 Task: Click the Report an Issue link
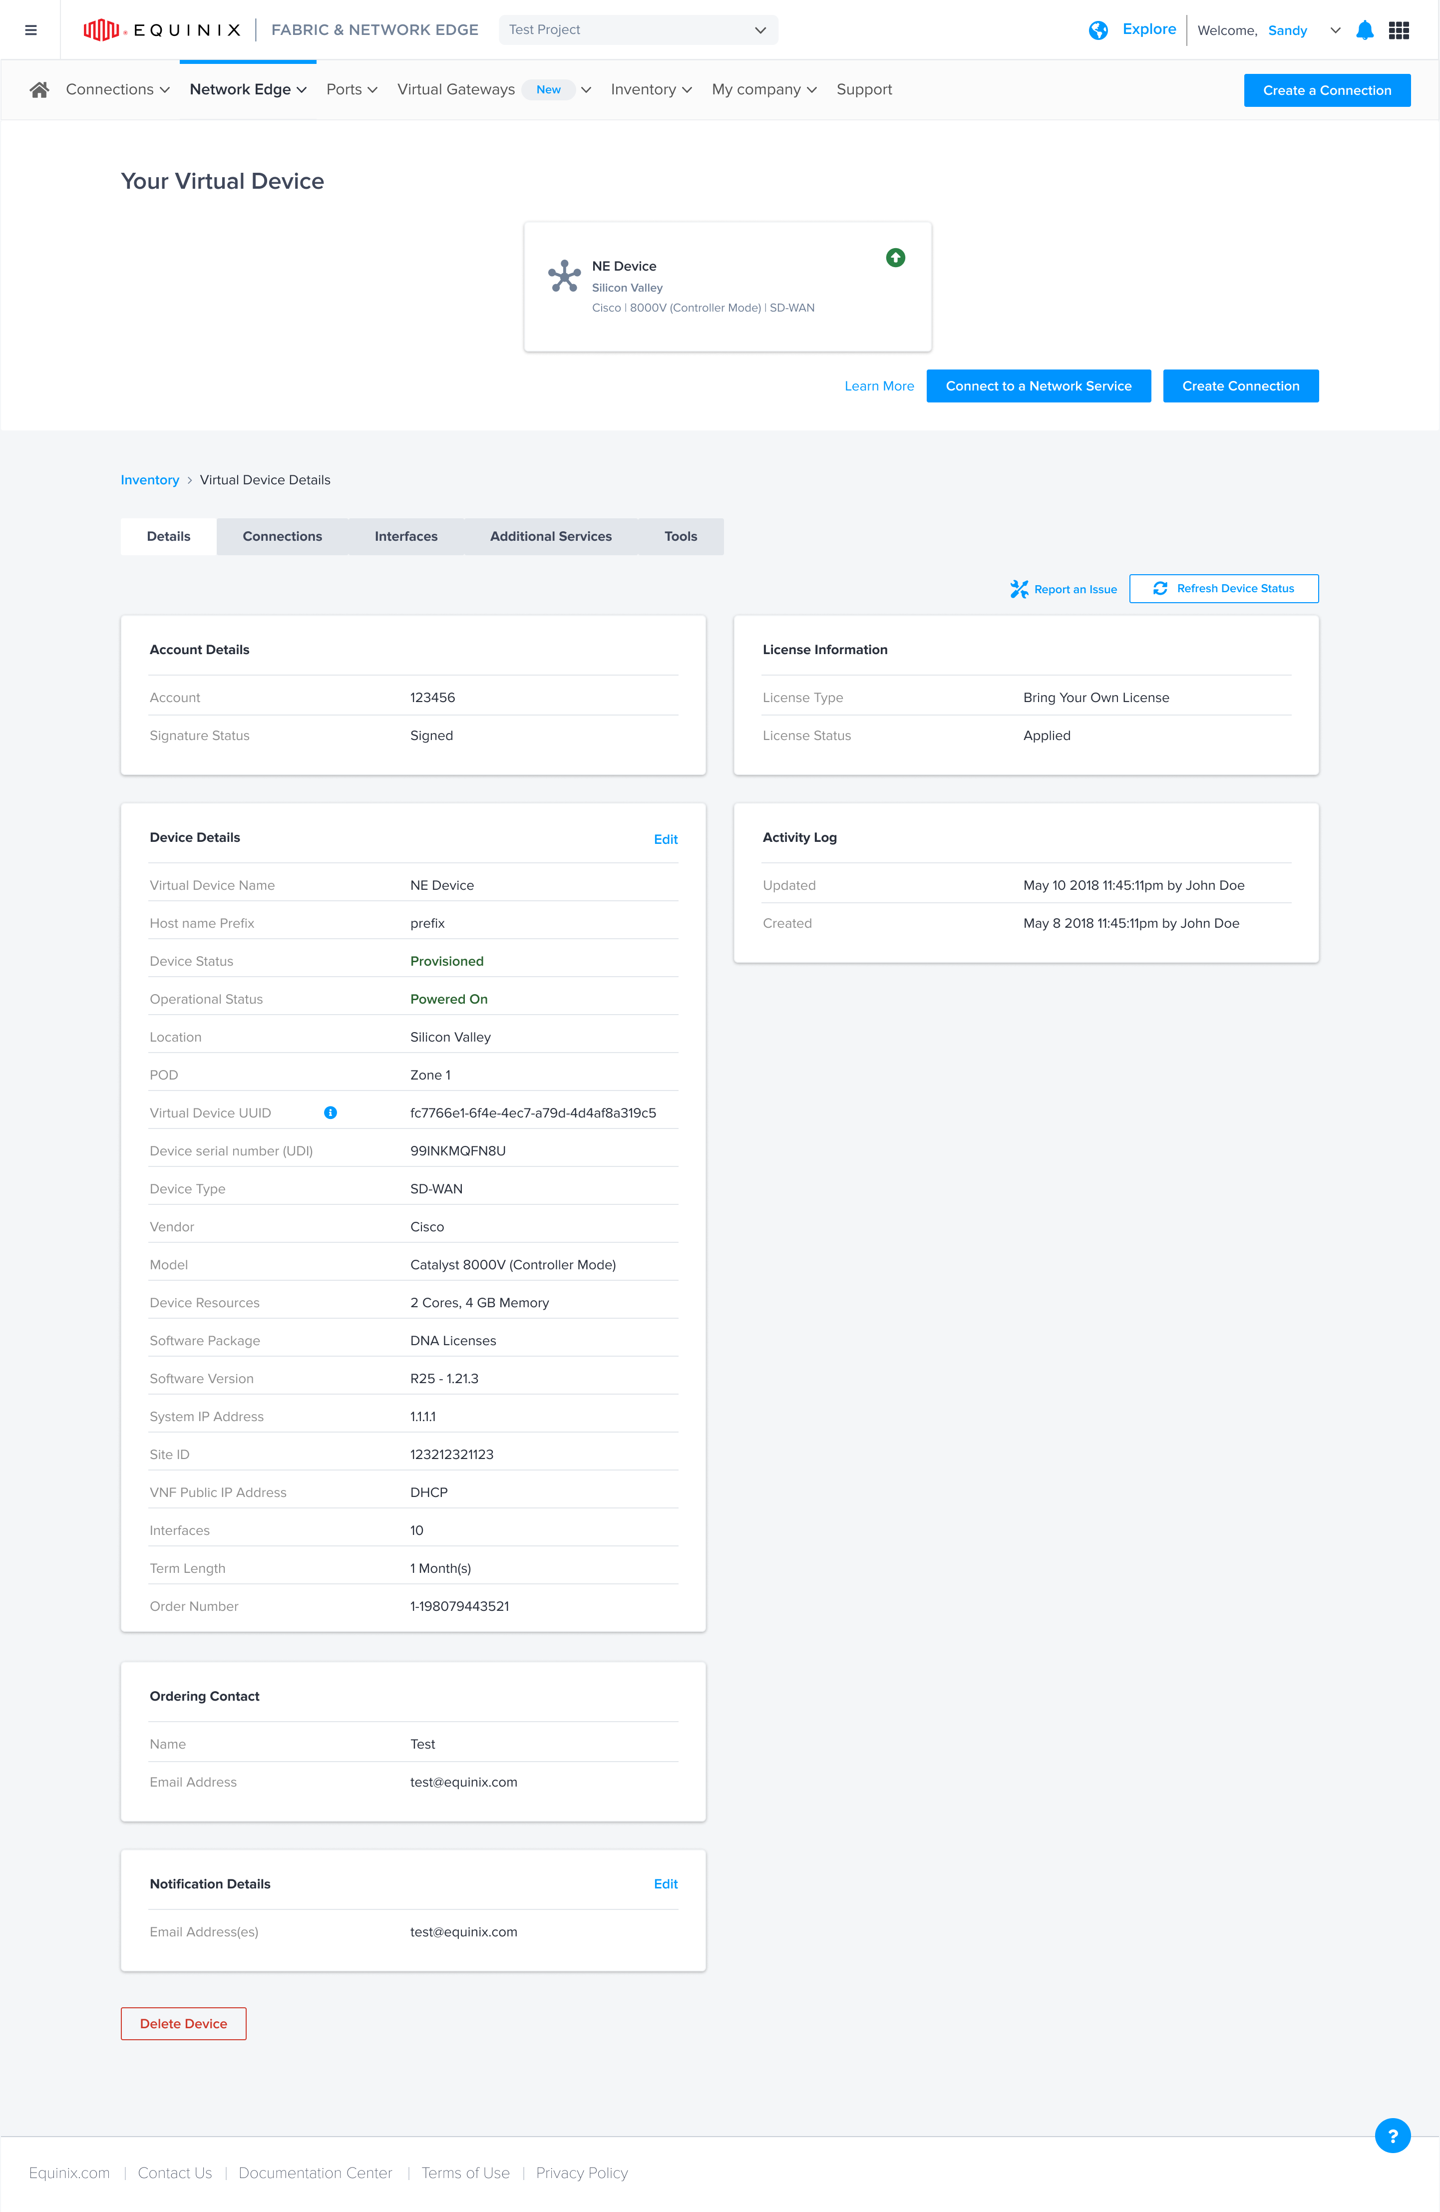[x=1076, y=589]
